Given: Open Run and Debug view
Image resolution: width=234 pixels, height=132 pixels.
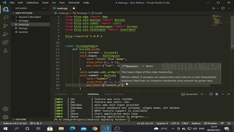Looking at the screenshot, I should click(x=5, y=34).
